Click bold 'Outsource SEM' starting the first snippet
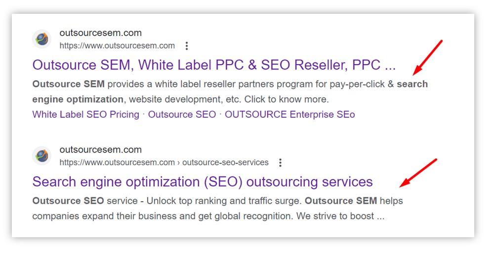The height and width of the screenshot is (253, 496). 68,84
